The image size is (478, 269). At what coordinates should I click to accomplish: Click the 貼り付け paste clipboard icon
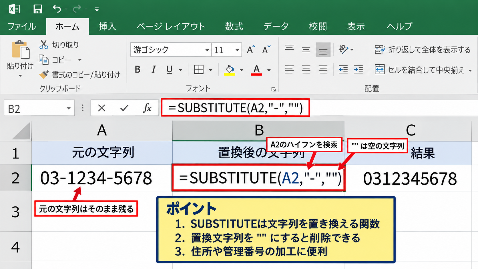tap(20, 49)
